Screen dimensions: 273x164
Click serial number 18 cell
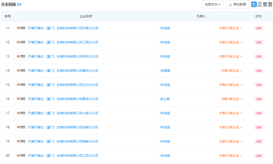[8, 127]
